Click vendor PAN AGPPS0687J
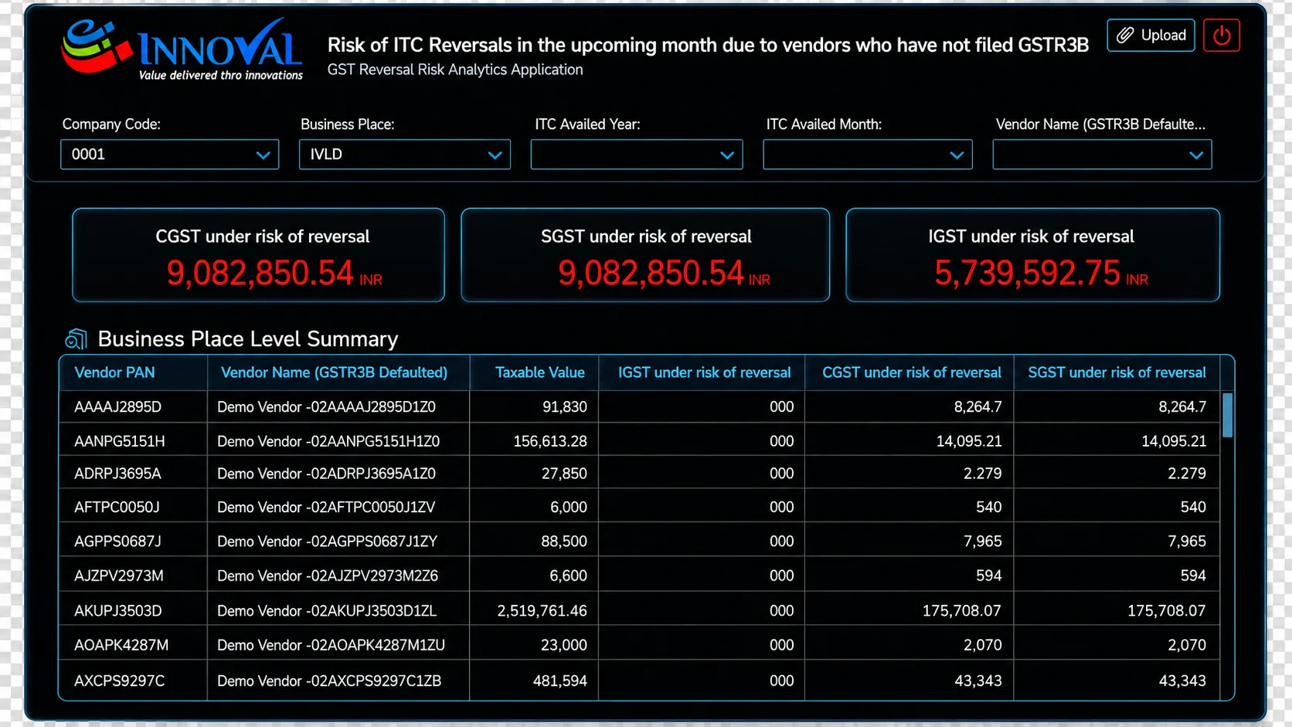Screen dimensions: 1292x727 (117, 542)
